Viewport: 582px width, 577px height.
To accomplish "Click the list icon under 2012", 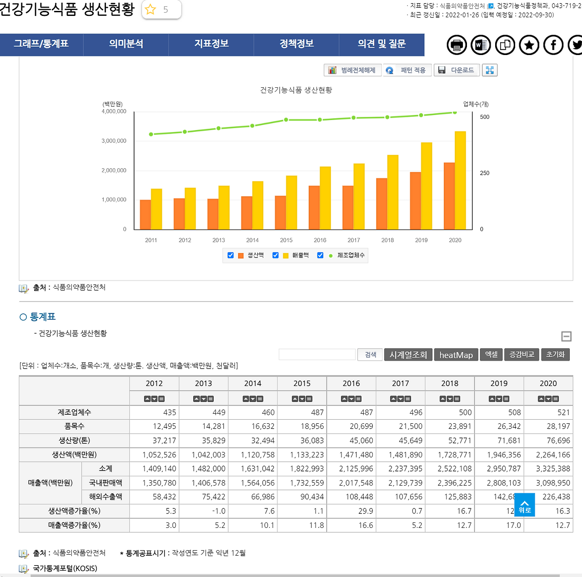I will (161, 399).
